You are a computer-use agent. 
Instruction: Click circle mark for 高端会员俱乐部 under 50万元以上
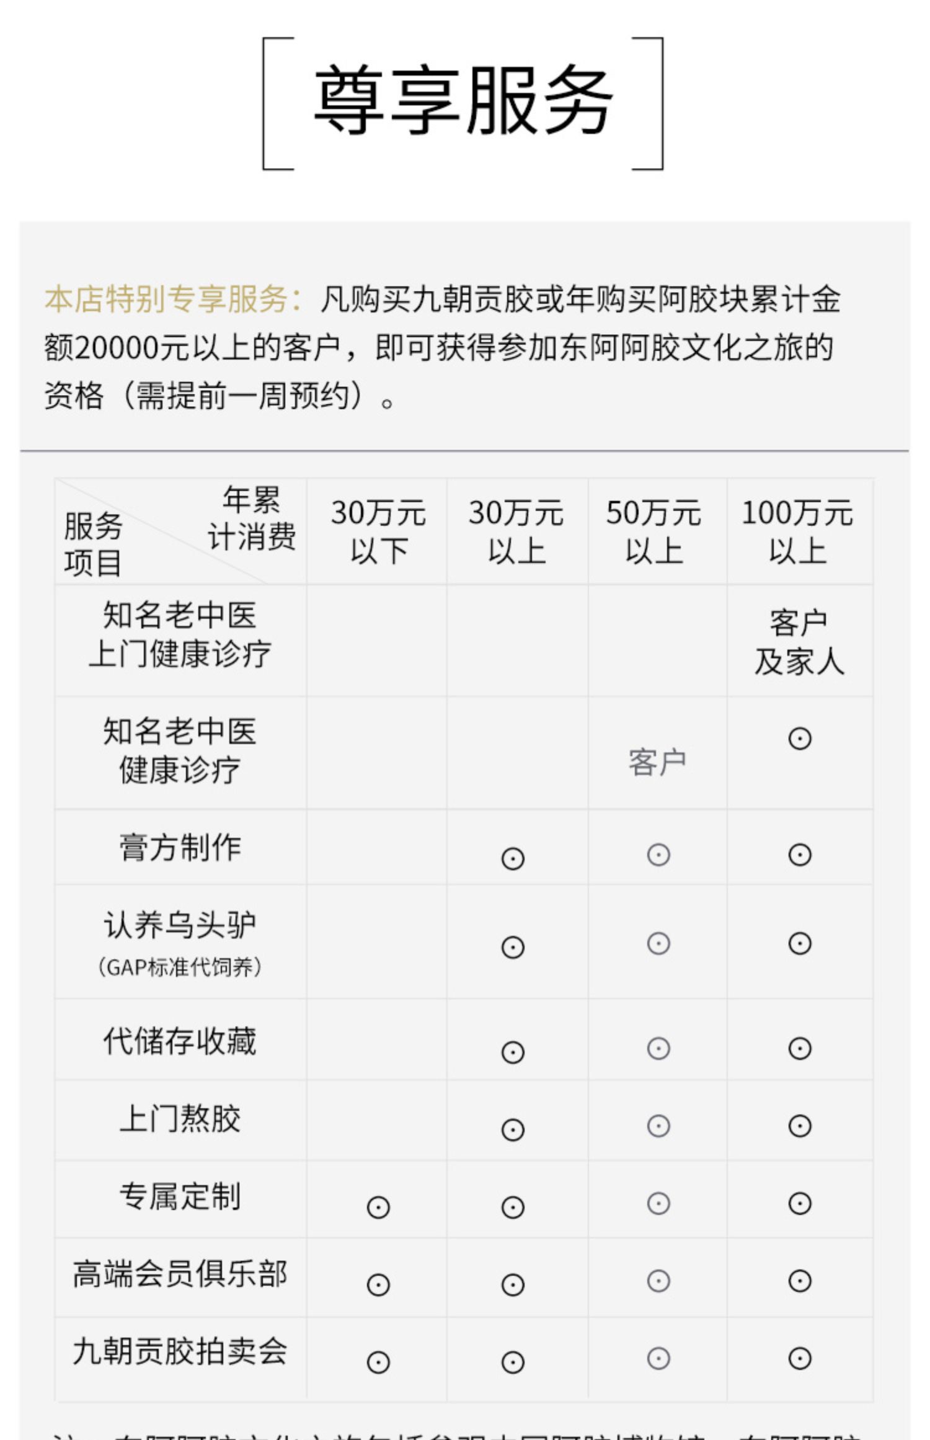point(658,1281)
